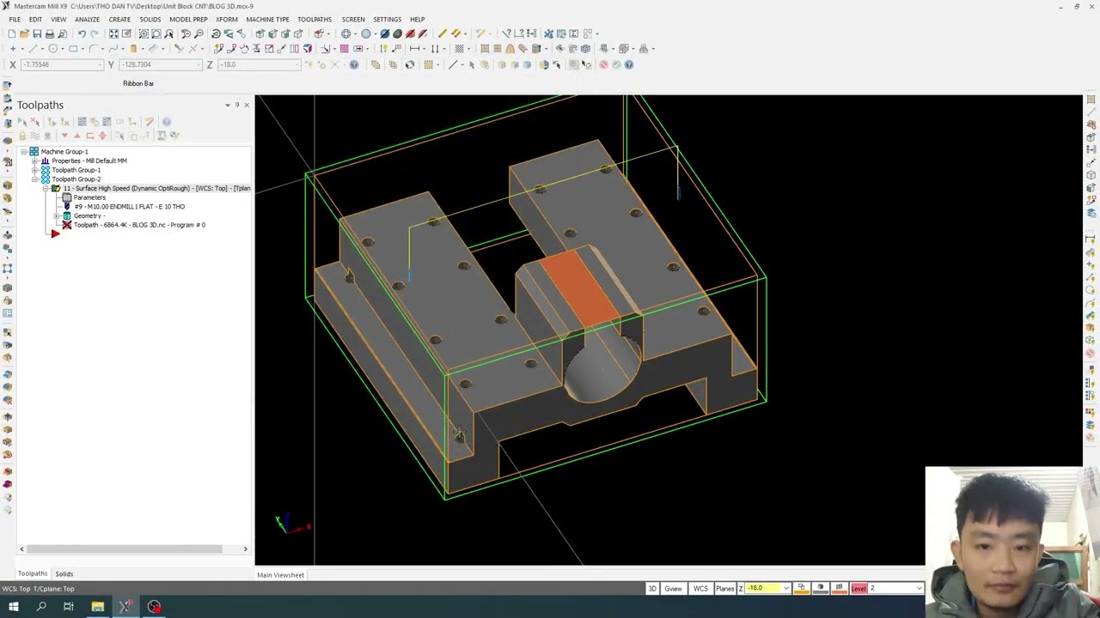The image size is (1100, 618).
Task: Click the blue help icon beside coordinates
Action: point(354,64)
